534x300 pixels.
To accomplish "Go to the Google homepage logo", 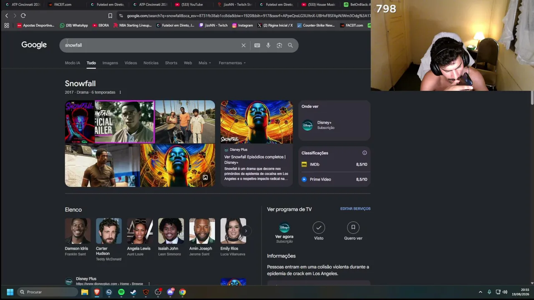I will (34, 45).
